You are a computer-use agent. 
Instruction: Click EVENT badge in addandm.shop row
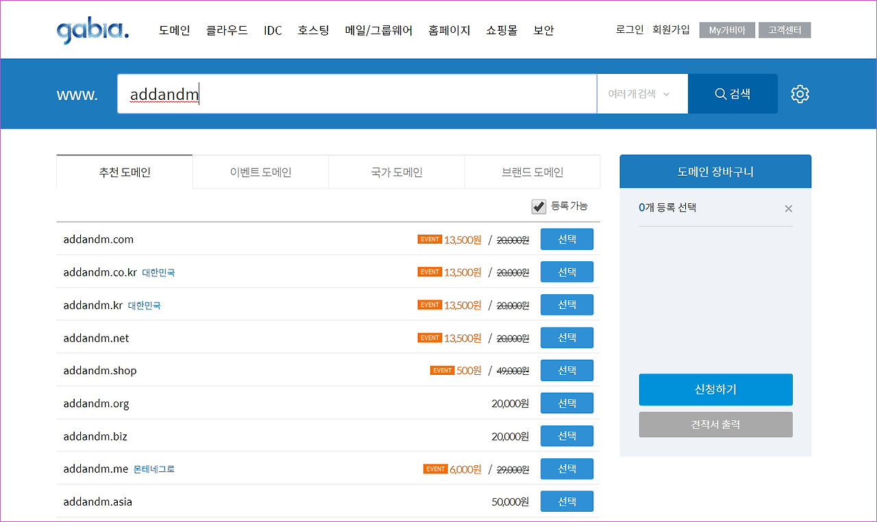tap(442, 370)
